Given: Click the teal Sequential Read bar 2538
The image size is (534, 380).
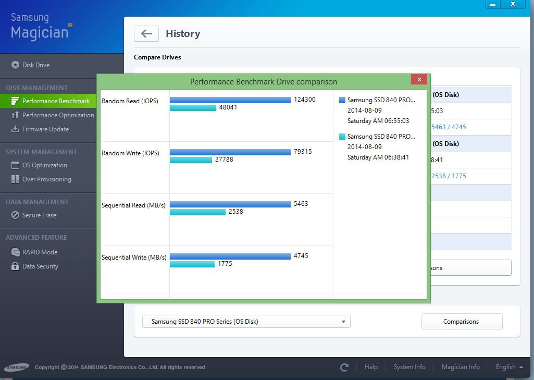Looking at the screenshot, I should tap(198, 212).
